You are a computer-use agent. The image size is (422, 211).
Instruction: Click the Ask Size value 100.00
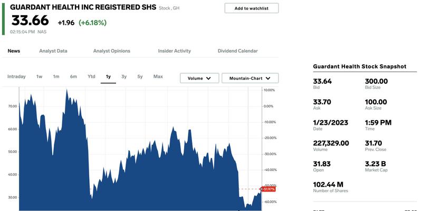376,102
